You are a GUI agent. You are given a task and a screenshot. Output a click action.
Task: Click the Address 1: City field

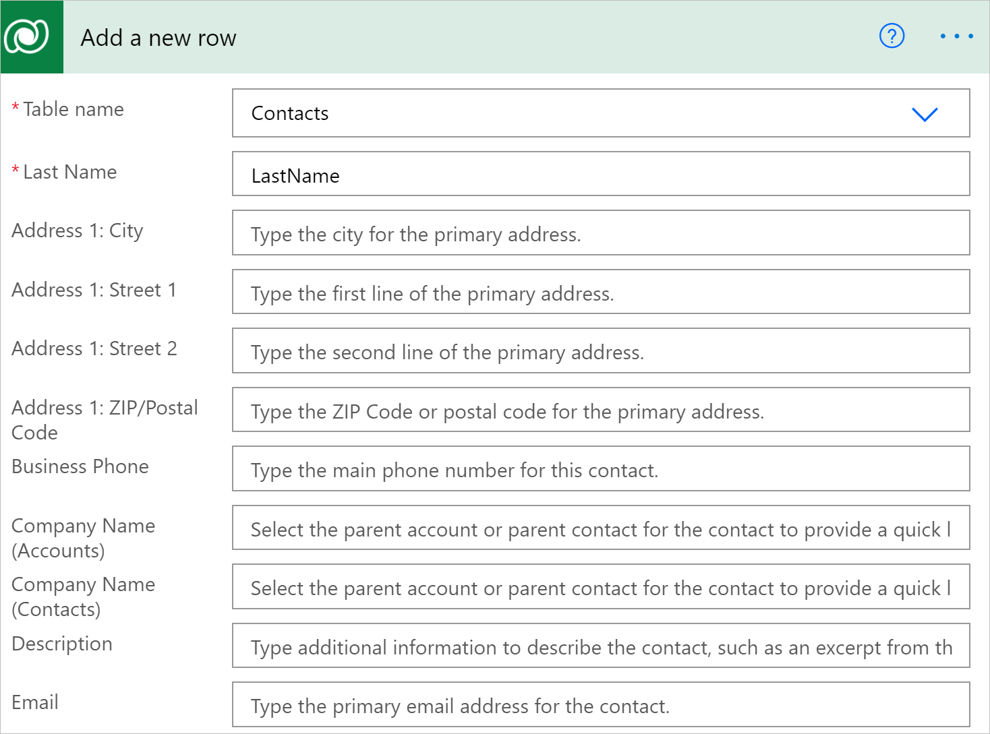coord(600,233)
